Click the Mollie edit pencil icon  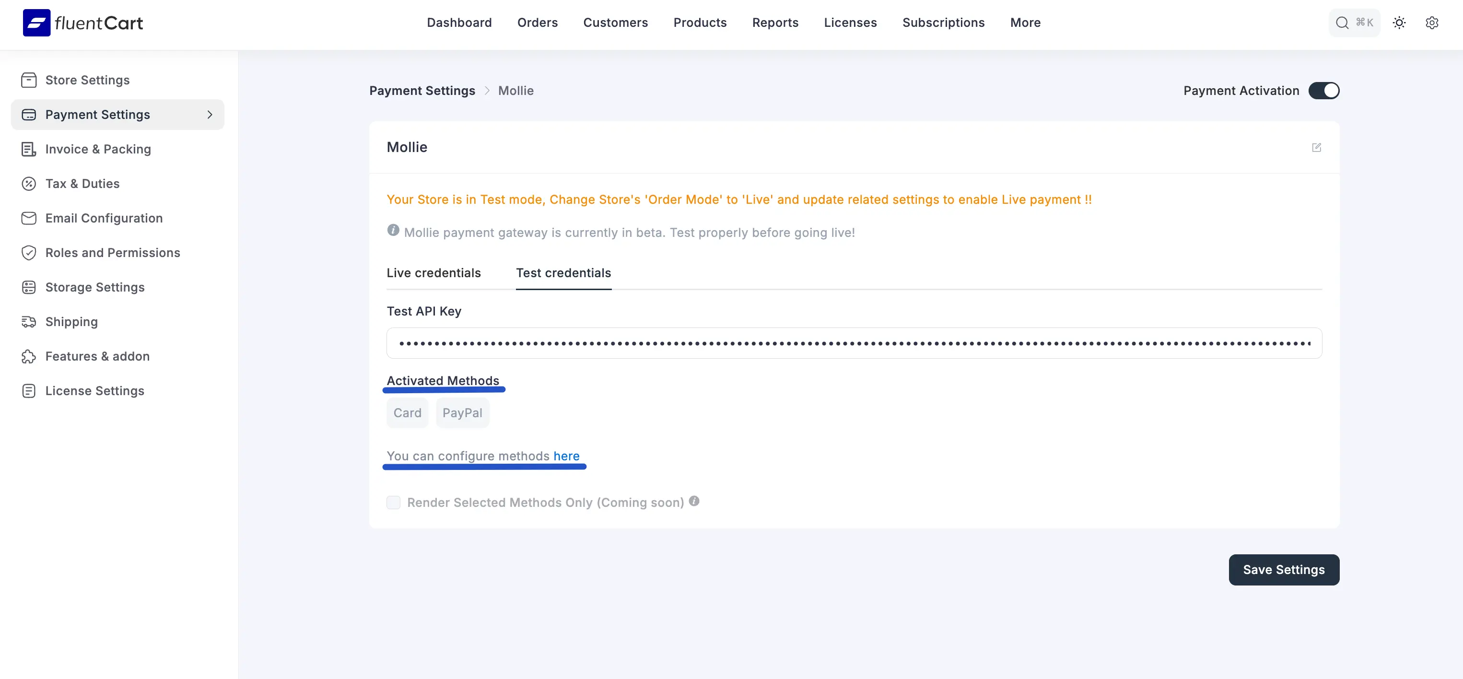click(1316, 148)
